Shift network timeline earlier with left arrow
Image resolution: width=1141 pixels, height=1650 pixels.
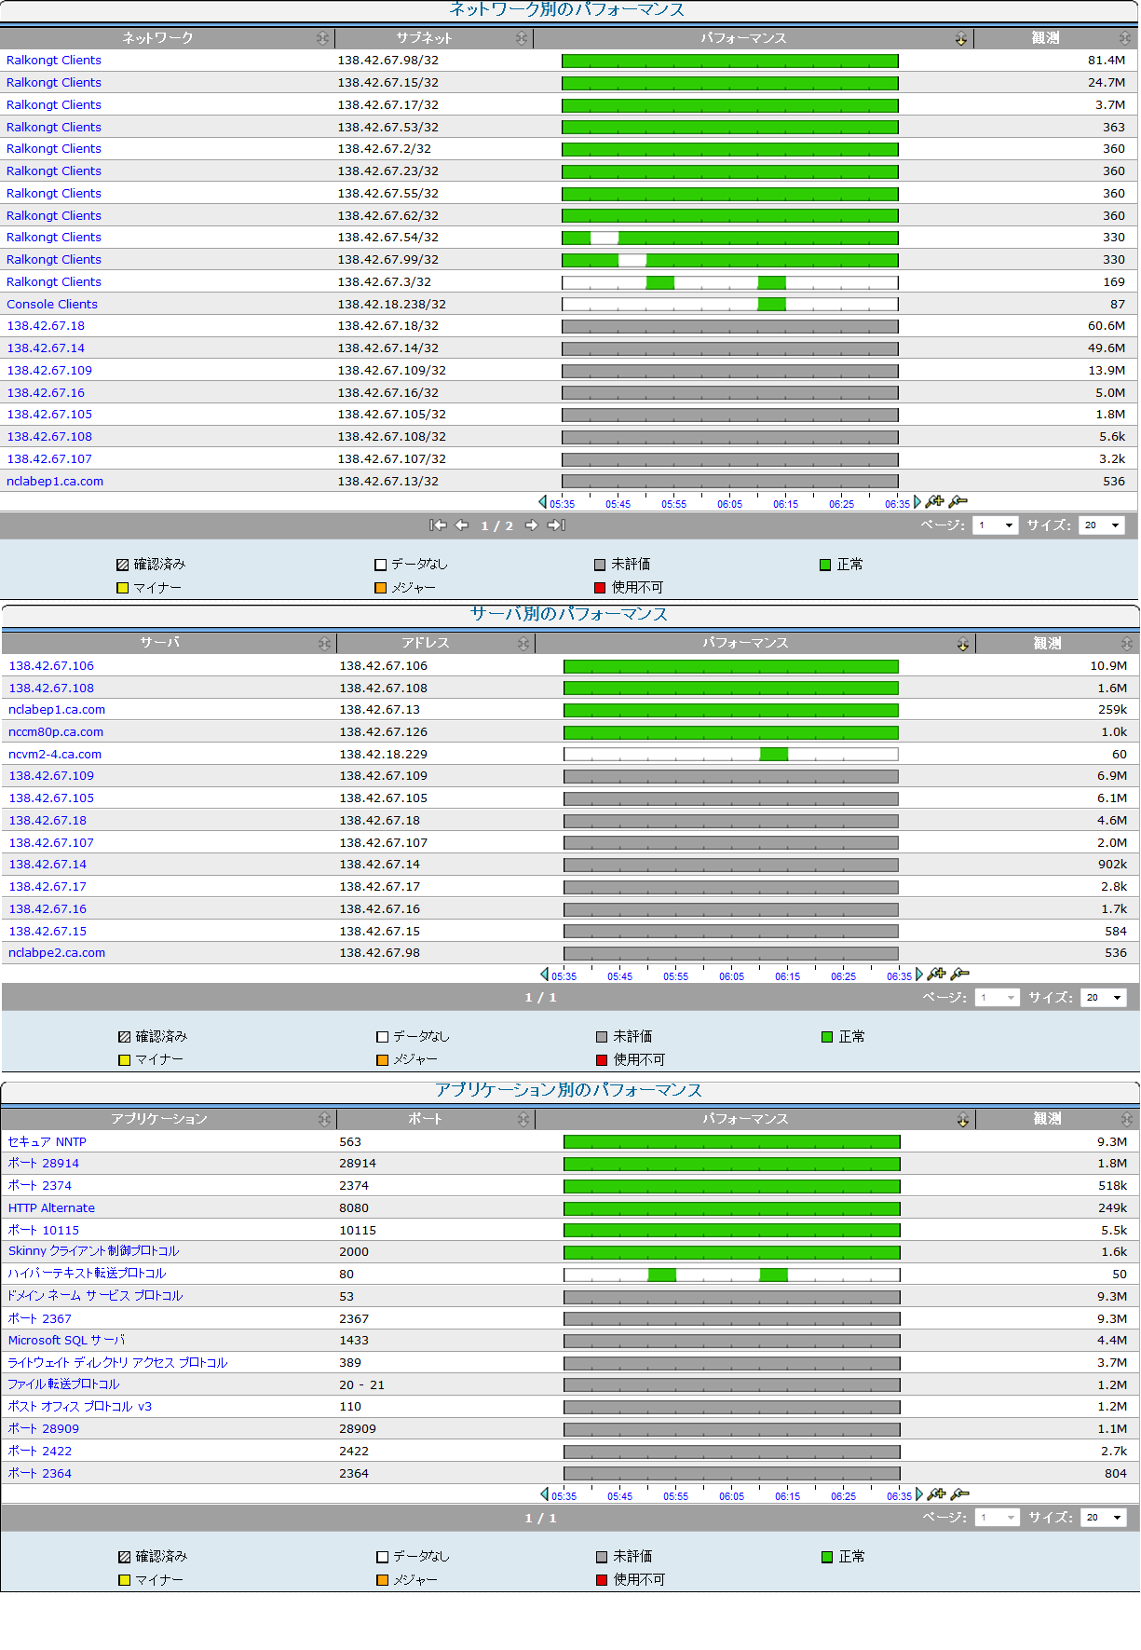(543, 502)
